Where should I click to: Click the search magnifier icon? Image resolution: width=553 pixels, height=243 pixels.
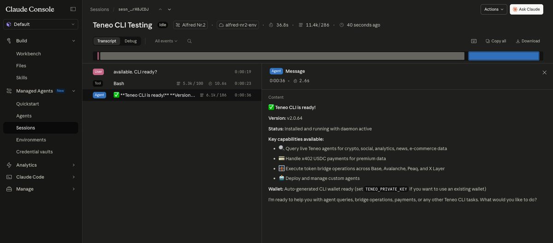(x=189, y=41)
